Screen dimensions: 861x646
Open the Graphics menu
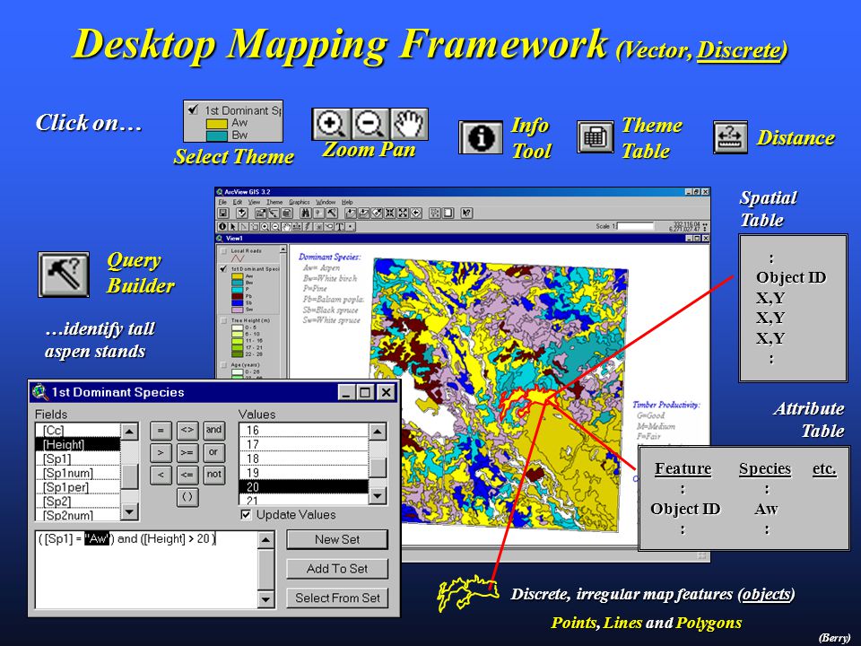point(300,202)
